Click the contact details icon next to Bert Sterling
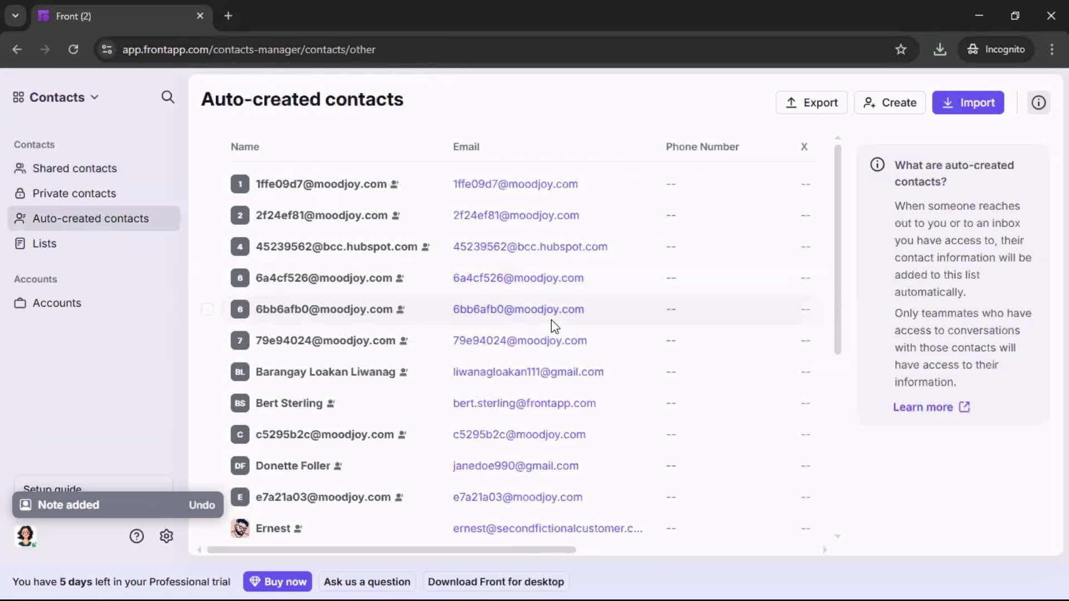 point(330,403)
